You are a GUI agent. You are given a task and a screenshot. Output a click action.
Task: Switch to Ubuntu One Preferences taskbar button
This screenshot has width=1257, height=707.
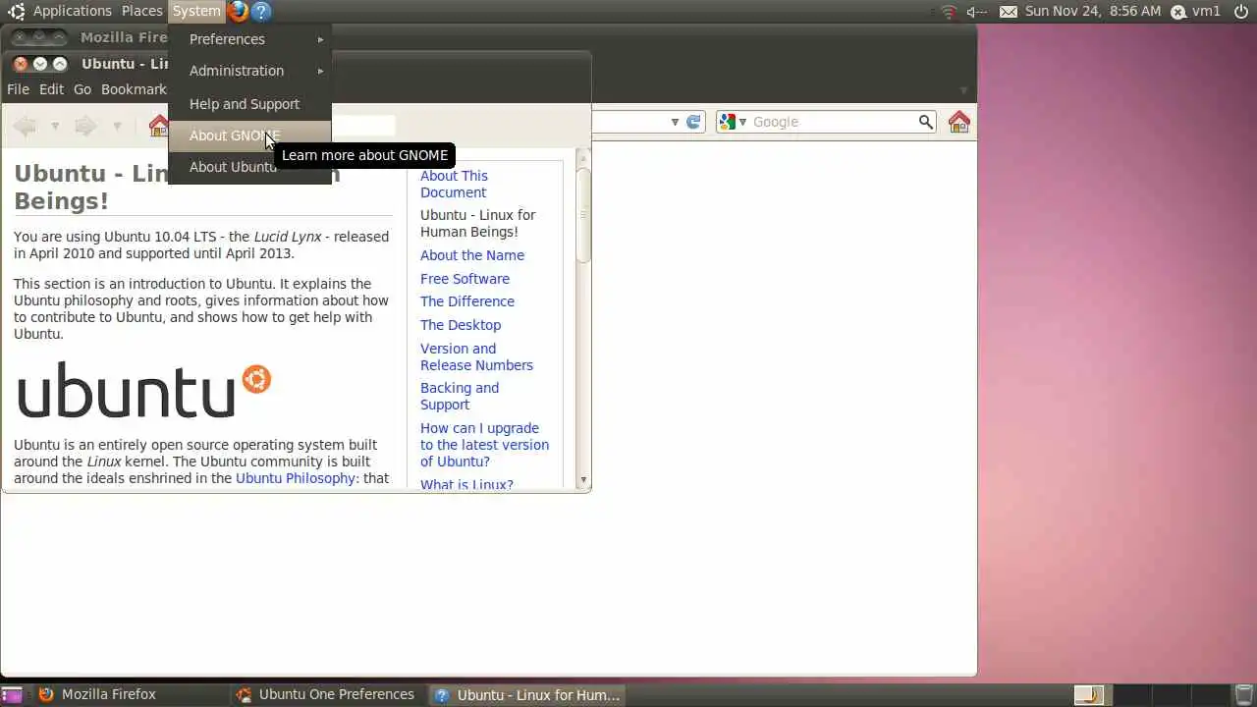tap(329, 694)
